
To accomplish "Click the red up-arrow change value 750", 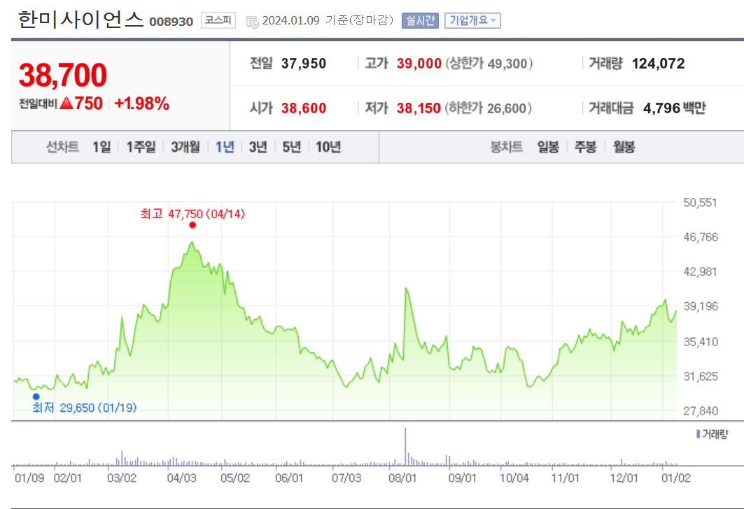I will point(82,103).
